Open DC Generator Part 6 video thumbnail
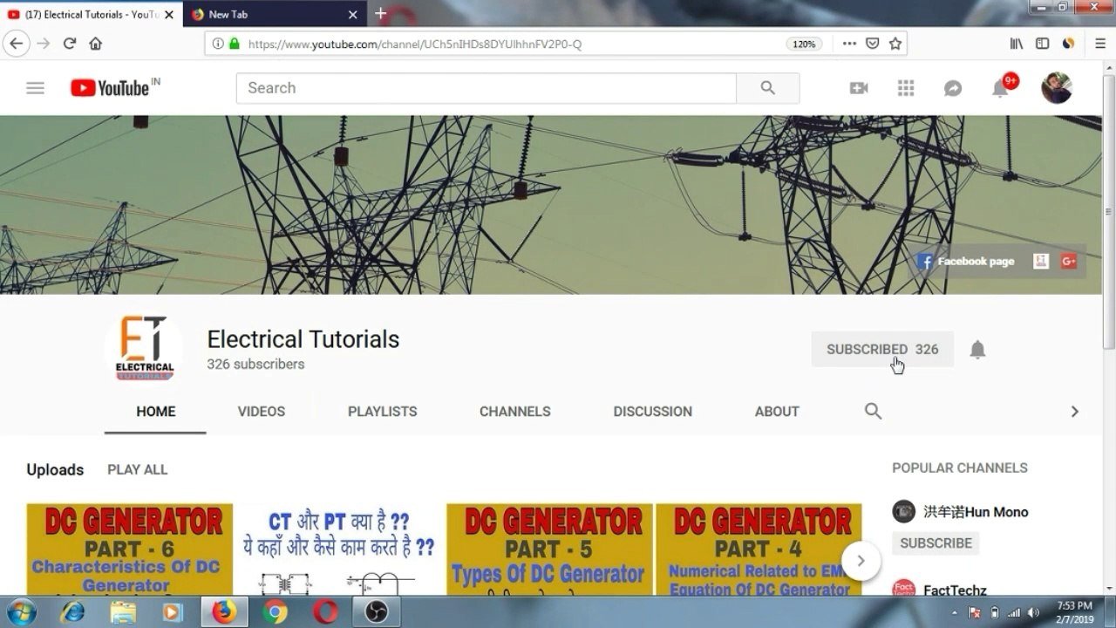 130,549
